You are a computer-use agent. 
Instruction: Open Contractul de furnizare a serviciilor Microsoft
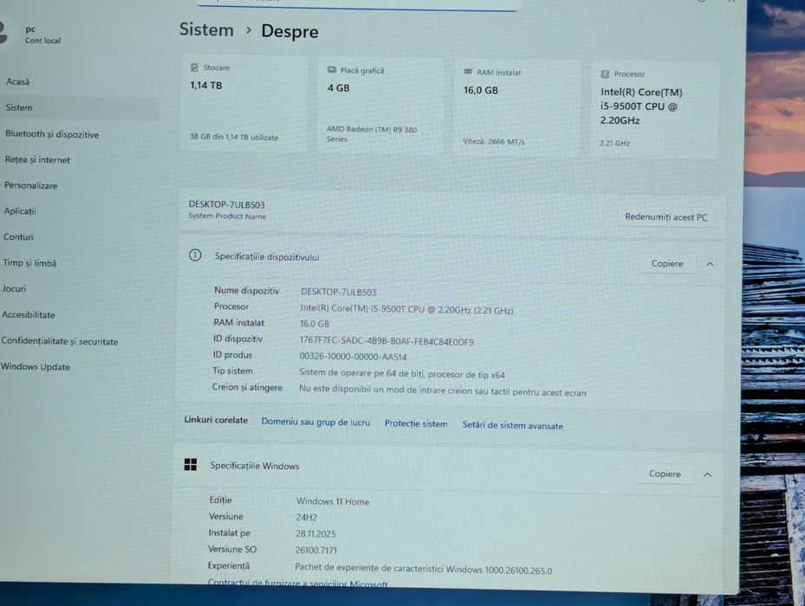point(298,584)
